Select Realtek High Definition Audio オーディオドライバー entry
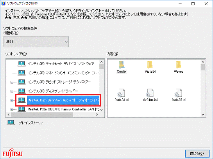213x159 pixels. click(63, 100)
